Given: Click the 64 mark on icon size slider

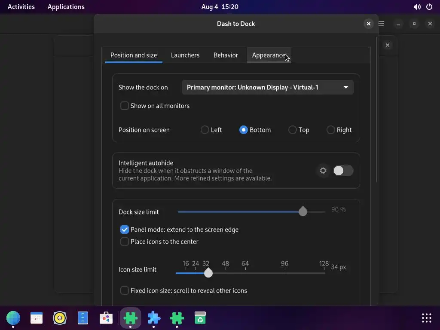Looking at the screenshot, I should (245, 264).
